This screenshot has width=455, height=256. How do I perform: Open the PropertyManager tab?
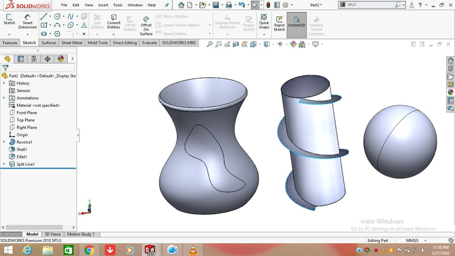pos(21,59)
